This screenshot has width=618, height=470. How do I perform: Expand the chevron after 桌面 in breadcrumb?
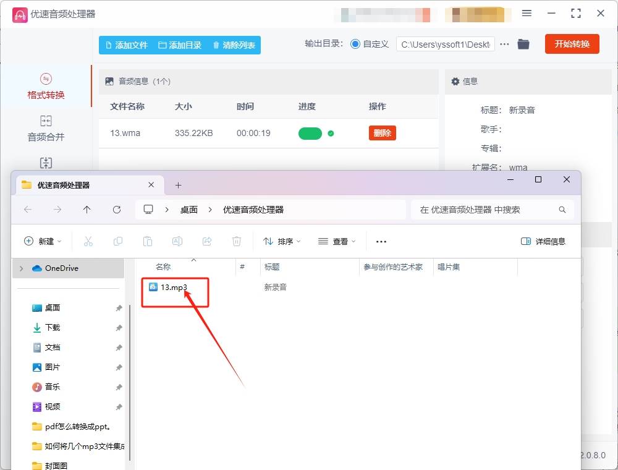(210, 210)
